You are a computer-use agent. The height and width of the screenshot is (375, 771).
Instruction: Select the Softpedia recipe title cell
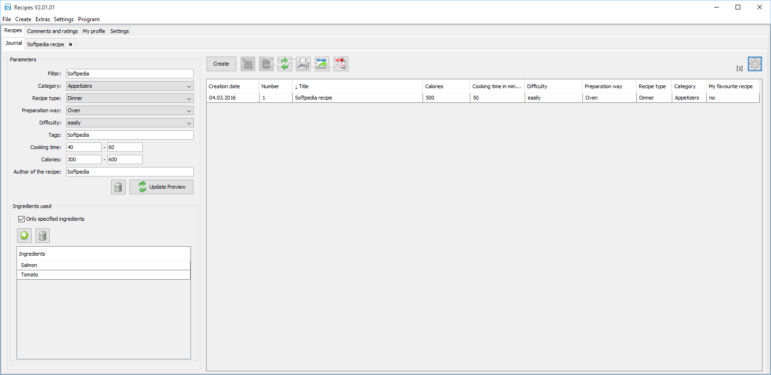[x=357, y=98]
